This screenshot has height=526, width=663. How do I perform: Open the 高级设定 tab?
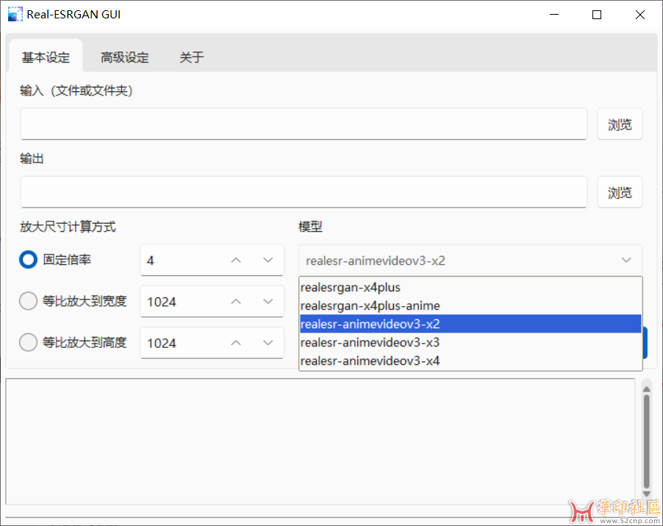[125, 57]
